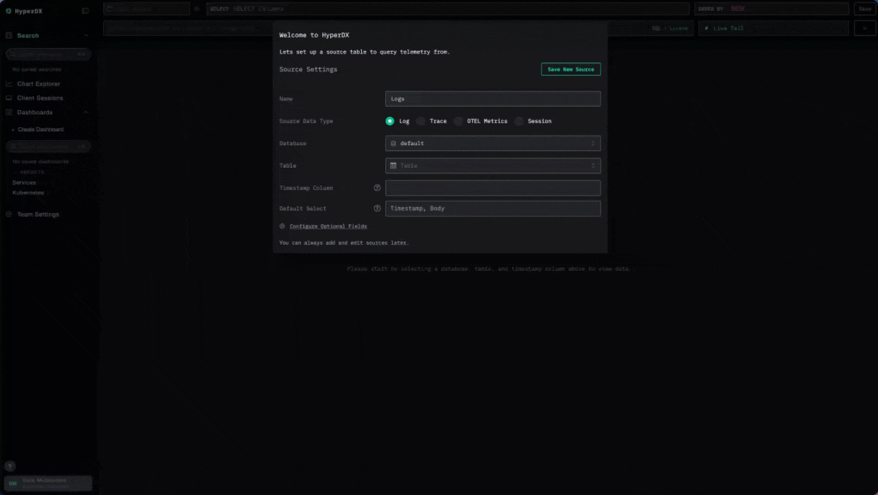Click the Default Select help icon
The image size is (878, 495).
[x=377, y=208]
